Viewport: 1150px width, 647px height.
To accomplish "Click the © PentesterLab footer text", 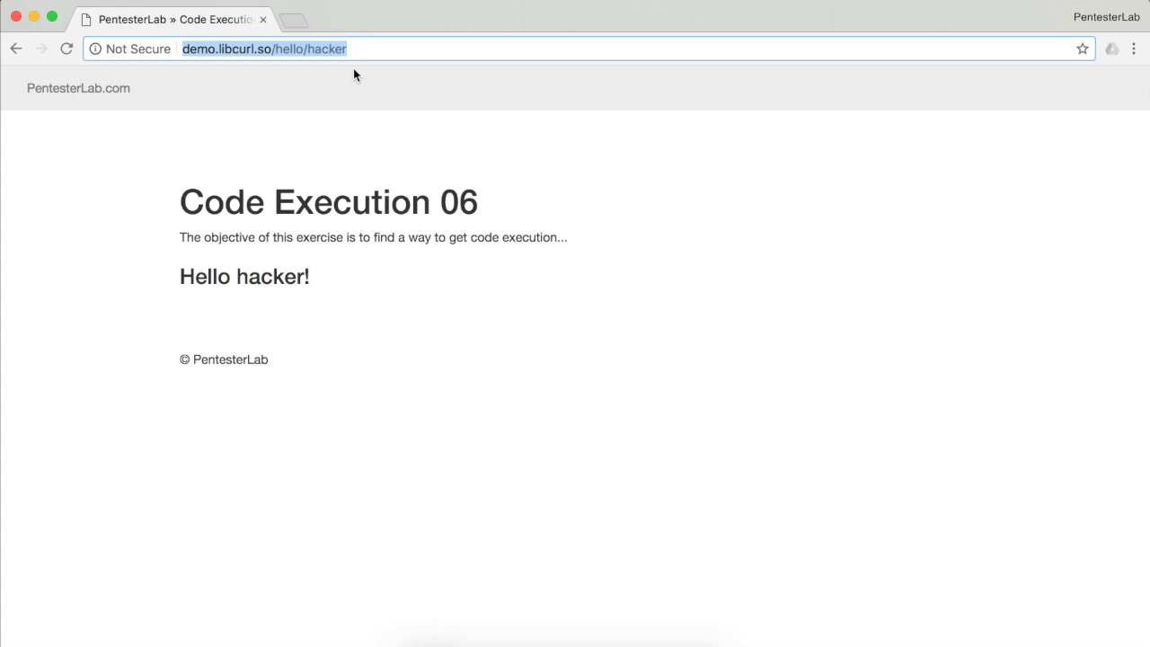I will coord(224,359).
